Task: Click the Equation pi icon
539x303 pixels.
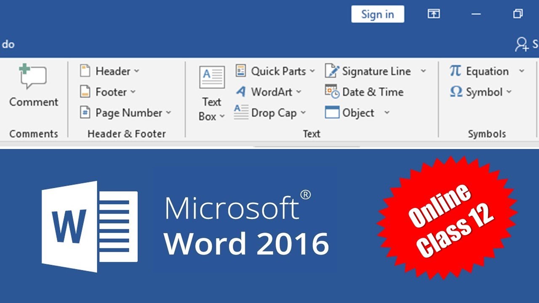Action: [x=455, y=71]
